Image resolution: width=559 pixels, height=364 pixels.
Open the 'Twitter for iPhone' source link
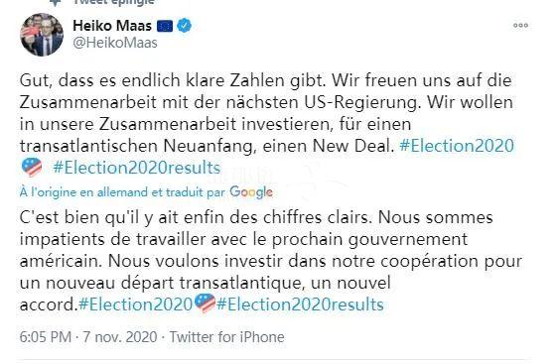[226, 337]
